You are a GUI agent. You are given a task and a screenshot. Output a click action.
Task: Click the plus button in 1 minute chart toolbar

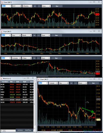[71, 83]
